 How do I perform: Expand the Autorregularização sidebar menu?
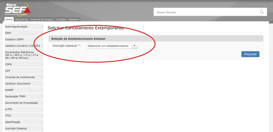[24, 27]
